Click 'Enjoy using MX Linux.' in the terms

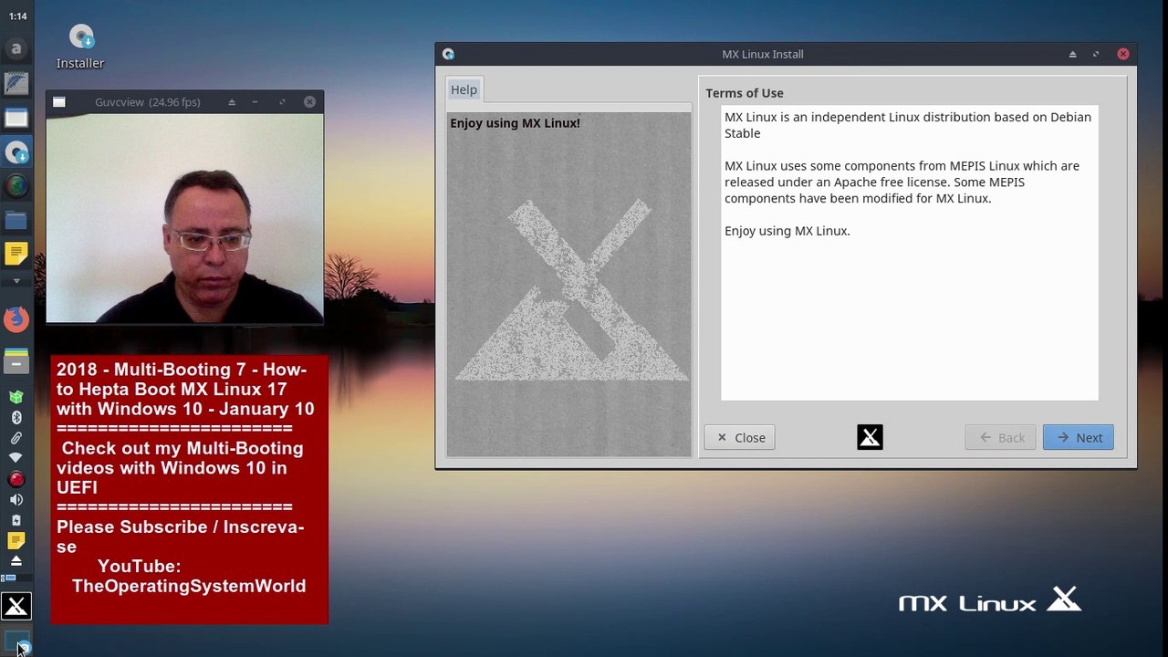click(x=787, y=231)
